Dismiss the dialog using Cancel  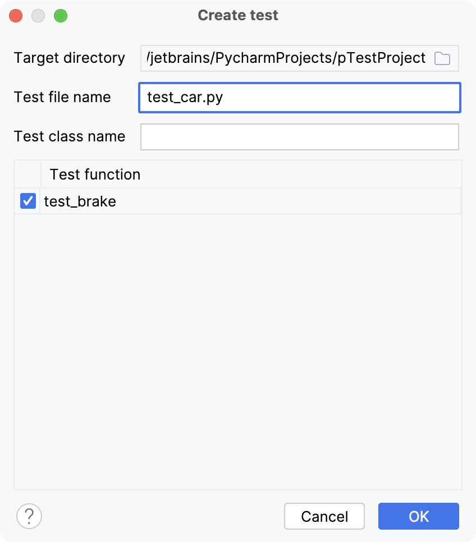(324, 516)
